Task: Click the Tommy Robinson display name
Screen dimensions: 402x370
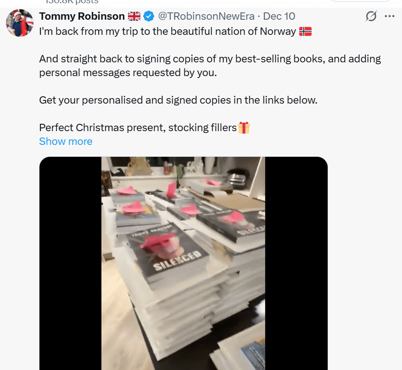Action: (82, 17)
